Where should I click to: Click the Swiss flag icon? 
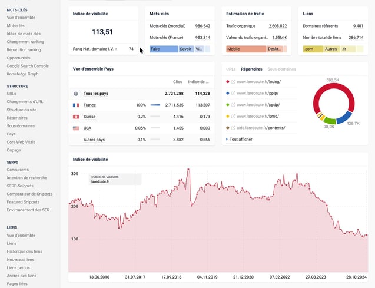point(76,117)
